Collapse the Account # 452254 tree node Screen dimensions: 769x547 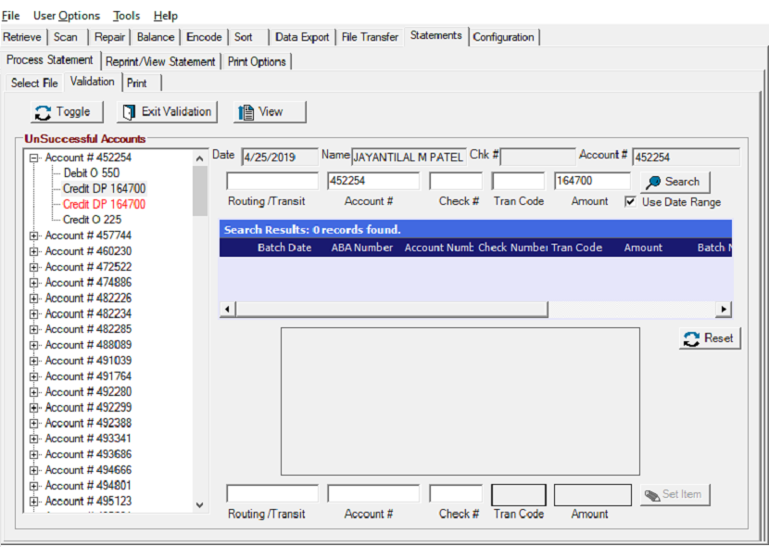[33, 158]
